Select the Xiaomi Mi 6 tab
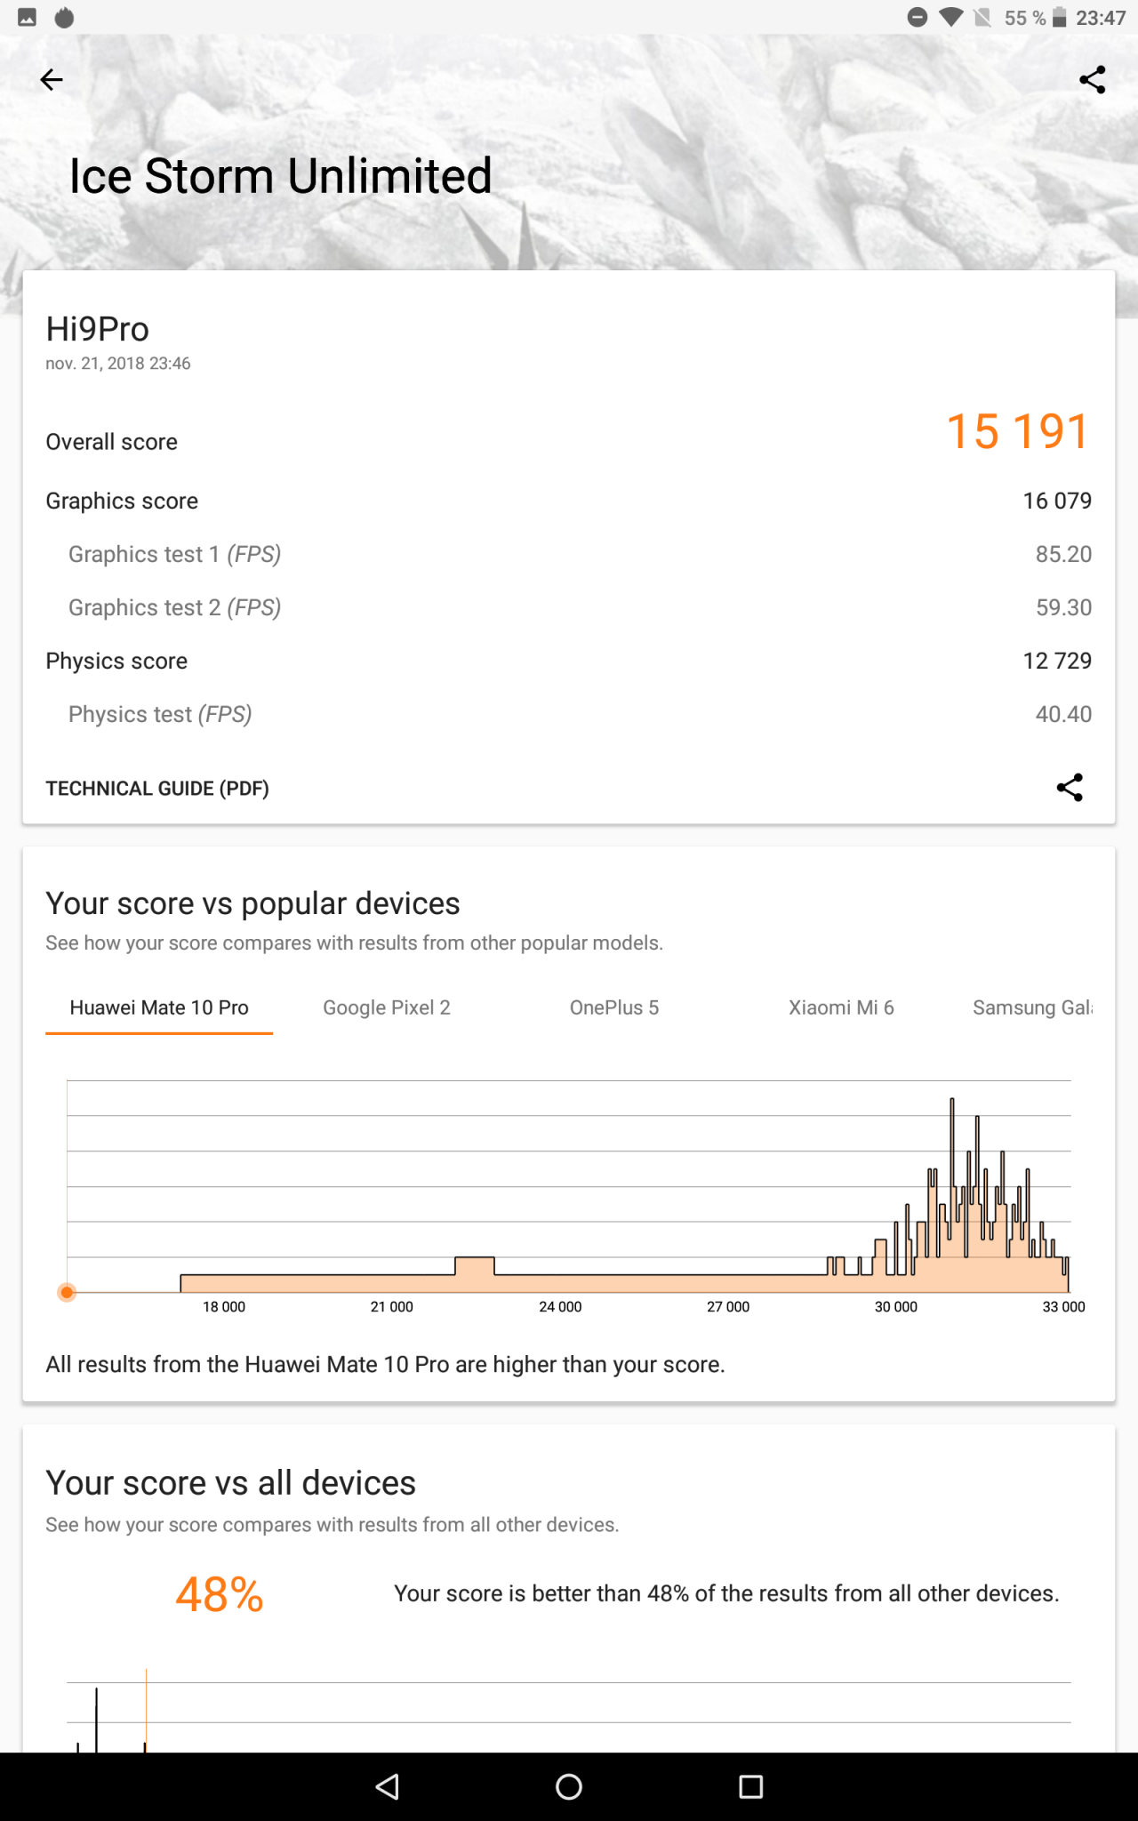Screen dimensions: 1138x1821 click(841, 1007)
